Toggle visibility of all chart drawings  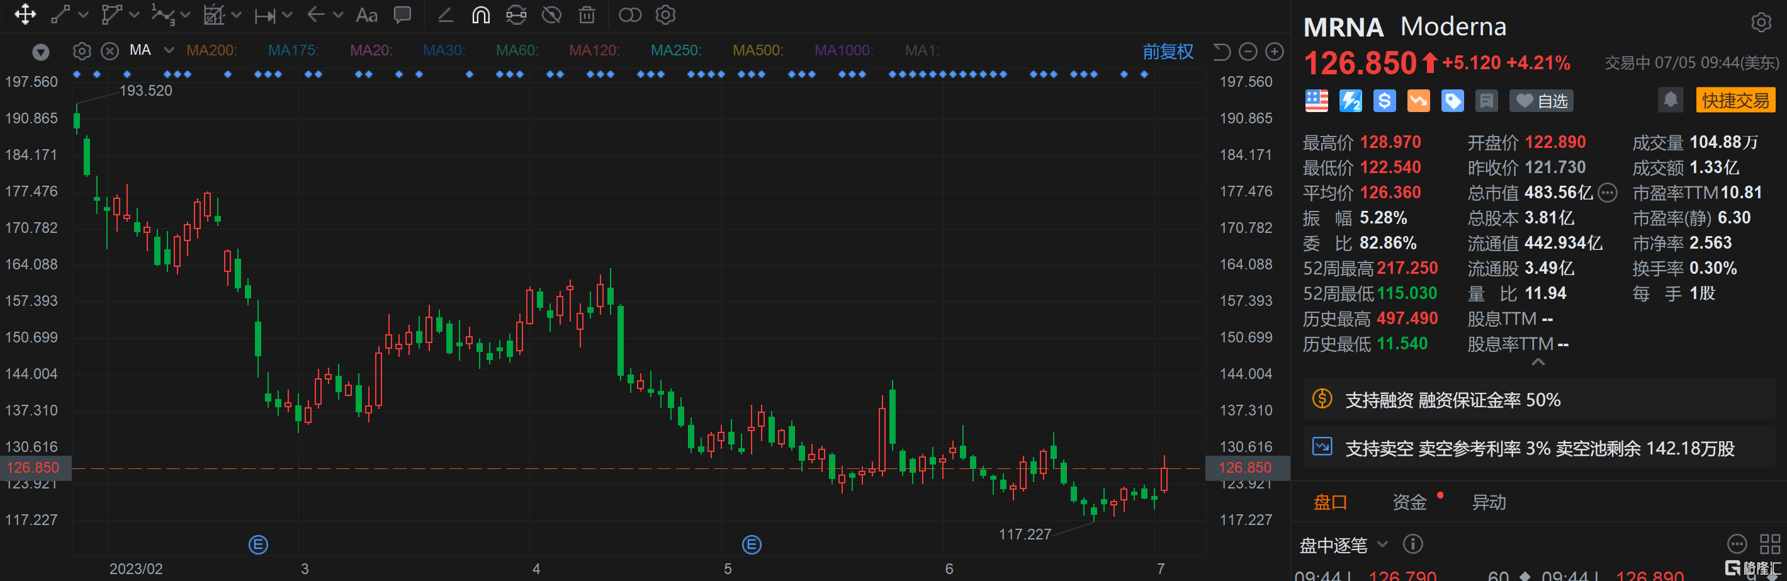pos(551,14)
